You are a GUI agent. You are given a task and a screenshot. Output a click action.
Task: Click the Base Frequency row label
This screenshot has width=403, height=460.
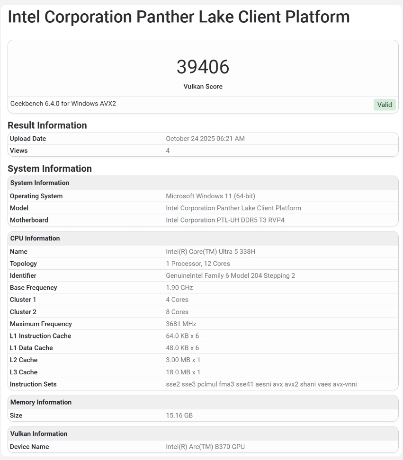33,288
